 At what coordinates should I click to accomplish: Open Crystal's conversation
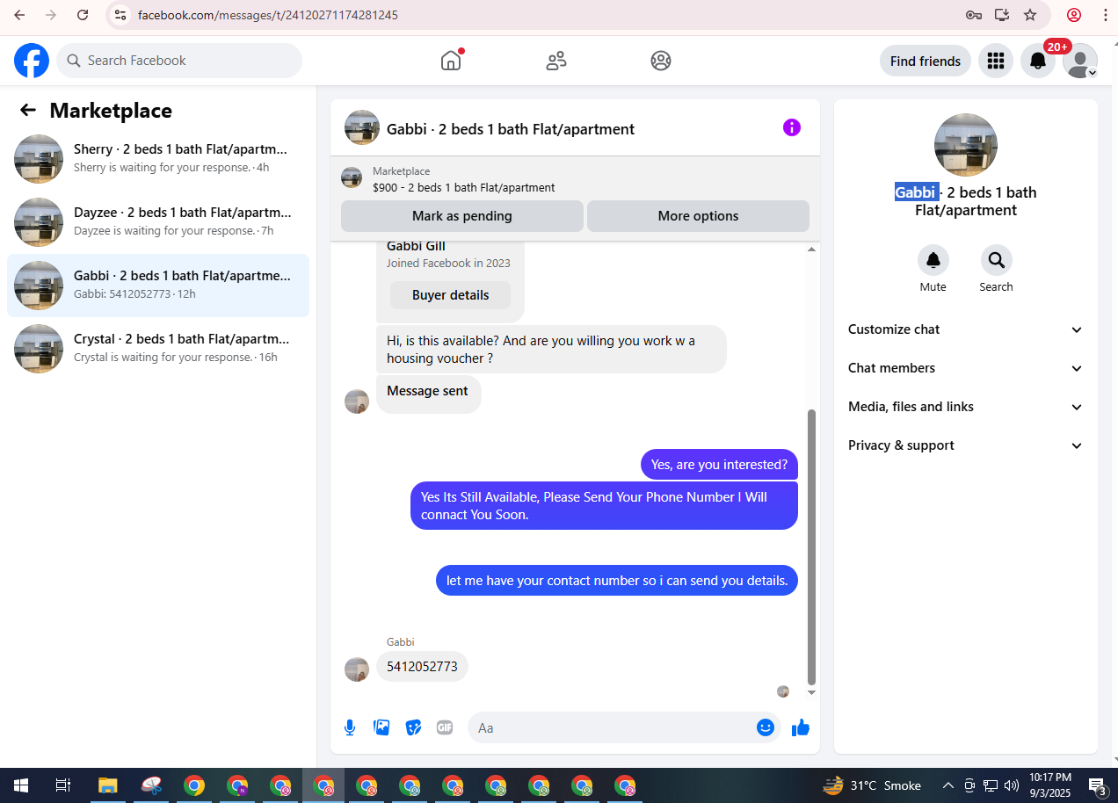tap(158, 349)
